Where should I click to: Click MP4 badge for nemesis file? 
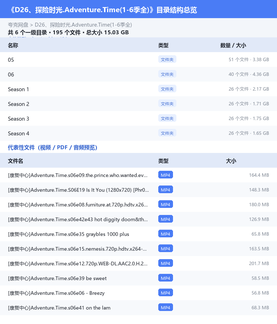pos(165,249)
